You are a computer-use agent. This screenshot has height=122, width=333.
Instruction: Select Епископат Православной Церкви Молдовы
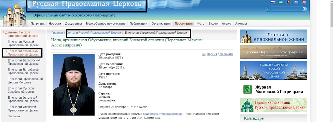[x=25, y=81]
